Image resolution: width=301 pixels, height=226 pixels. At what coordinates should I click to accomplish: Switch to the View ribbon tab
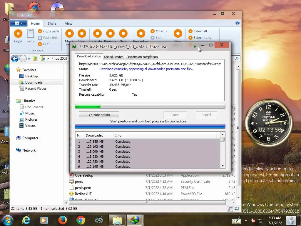click(68, 24)
